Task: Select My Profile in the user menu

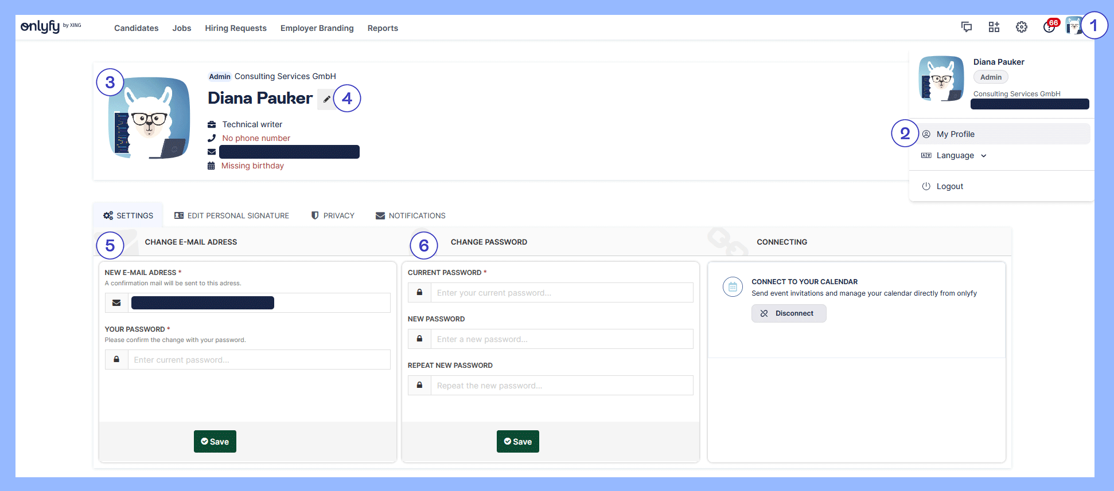Action: [x=955, y=134]
